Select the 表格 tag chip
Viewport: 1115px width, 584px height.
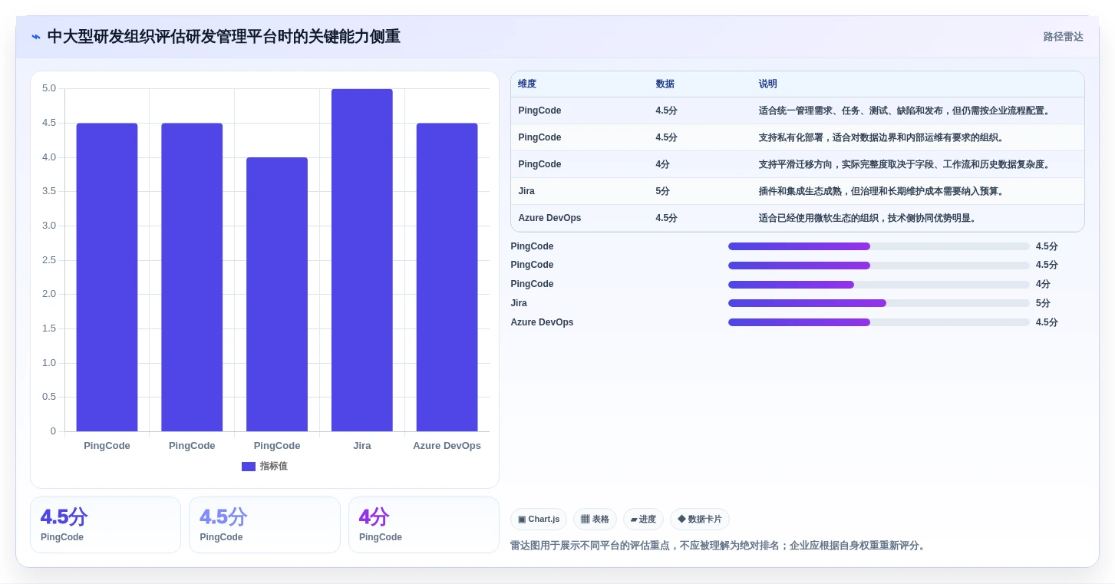point(595,520)
